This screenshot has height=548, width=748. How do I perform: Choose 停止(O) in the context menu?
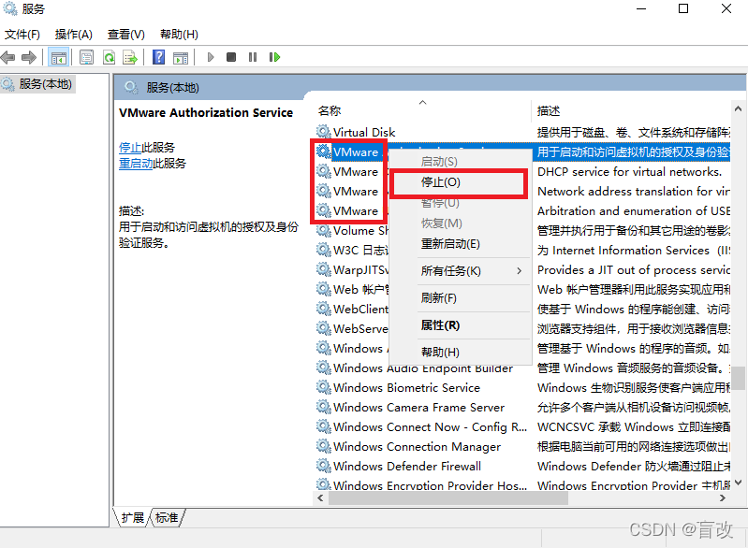(459, 182)
